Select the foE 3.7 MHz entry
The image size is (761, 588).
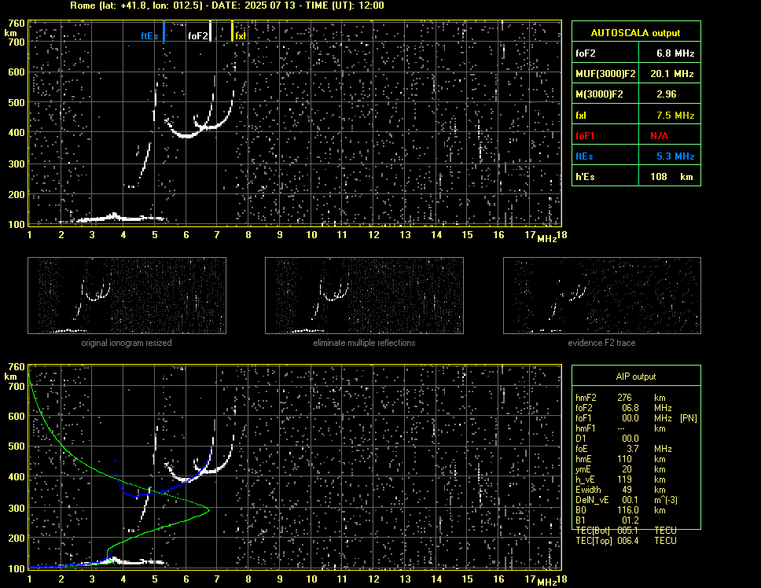point(623,449)
